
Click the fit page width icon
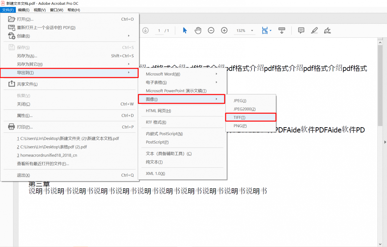[x=265, y=30]
